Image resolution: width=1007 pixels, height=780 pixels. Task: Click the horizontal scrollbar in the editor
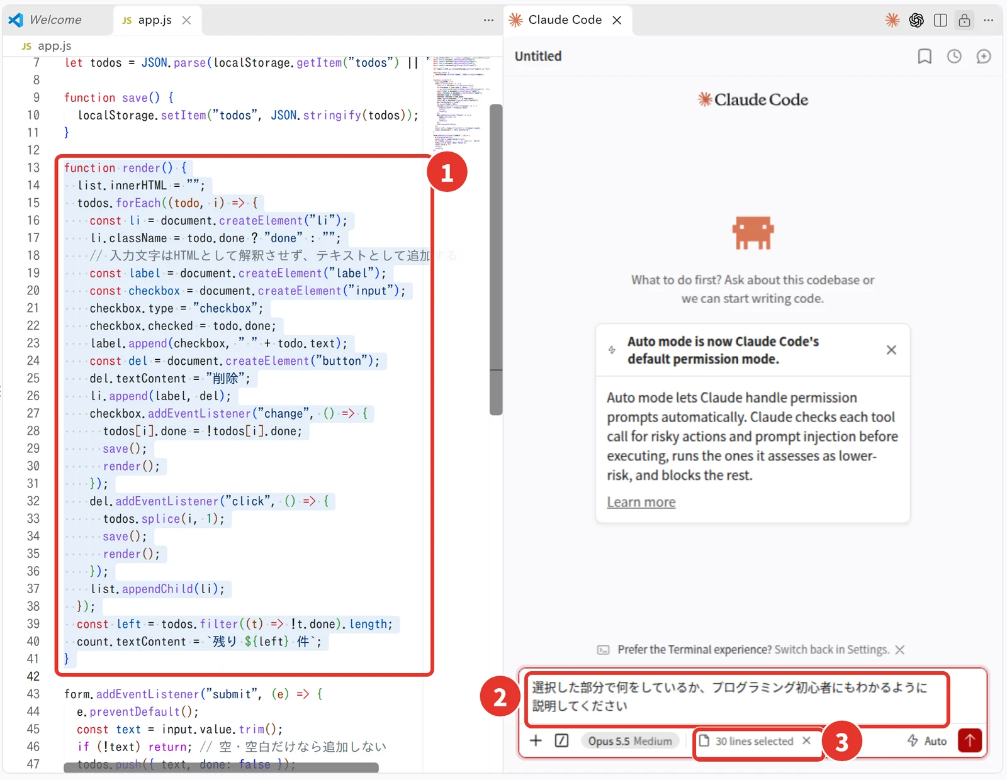pos(221,767)
